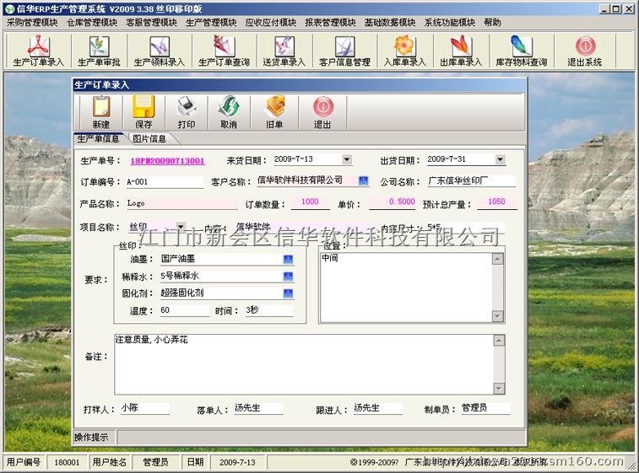Click lookup button beside 客户名称 field
Viewport: 639px width, 473px height.
364,180
